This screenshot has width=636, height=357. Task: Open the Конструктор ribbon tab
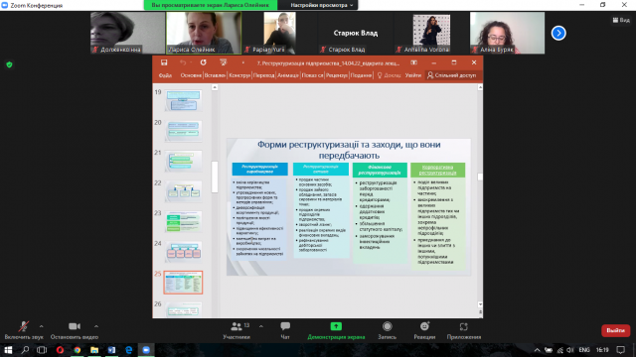(239, 75)
